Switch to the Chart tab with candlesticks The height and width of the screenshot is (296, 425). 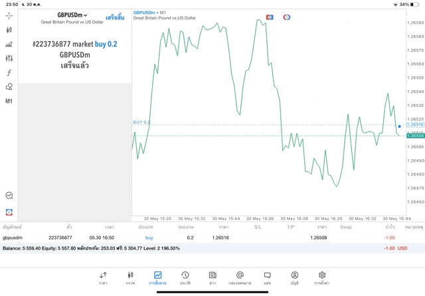coord(130,277)
